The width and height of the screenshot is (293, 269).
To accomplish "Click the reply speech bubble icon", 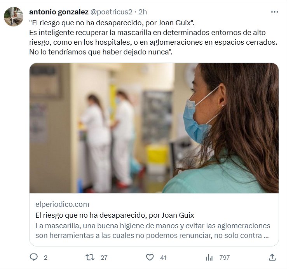I will [x=34, y=257].
